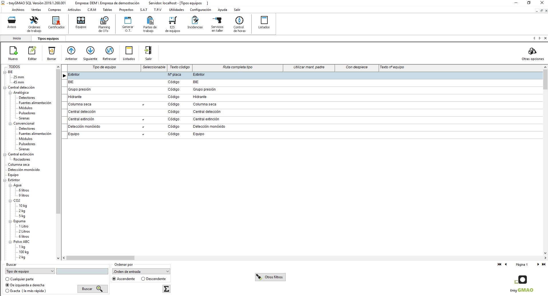Open the Equipos toolbar icon
This screenshot has width=548, height=296.
pyautogui.click(x=81, y=23)
